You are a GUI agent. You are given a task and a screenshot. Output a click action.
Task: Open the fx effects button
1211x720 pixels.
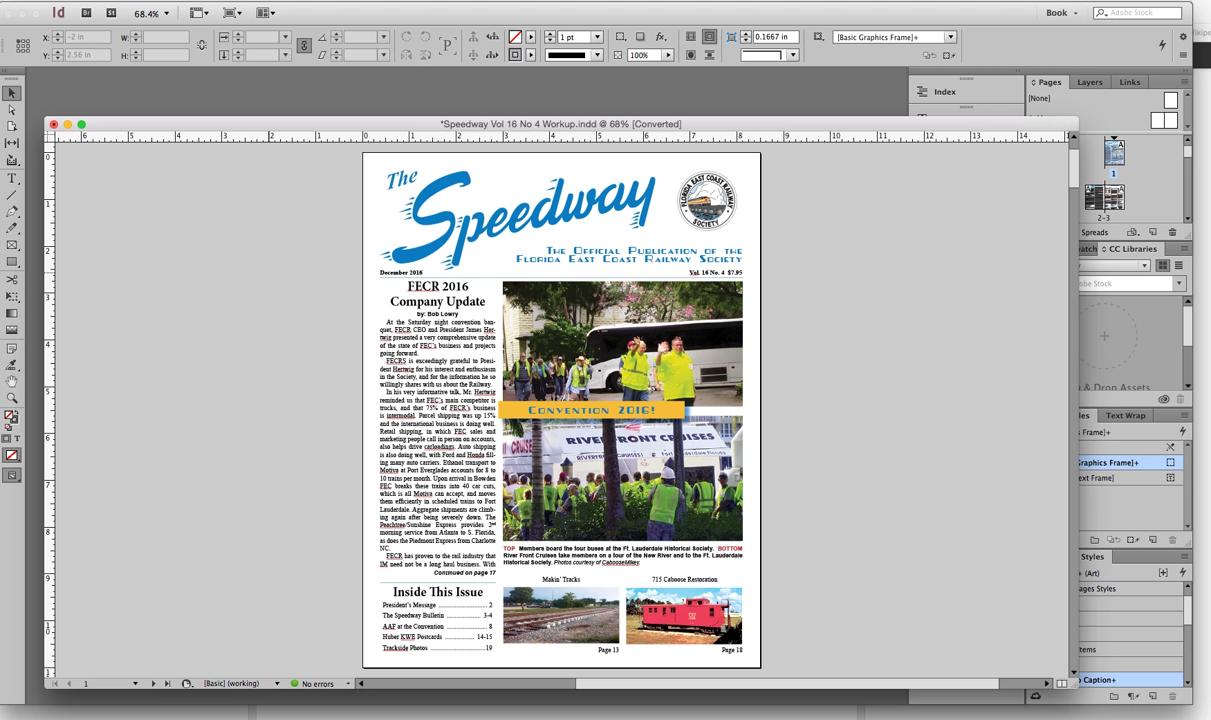[661, 37]
